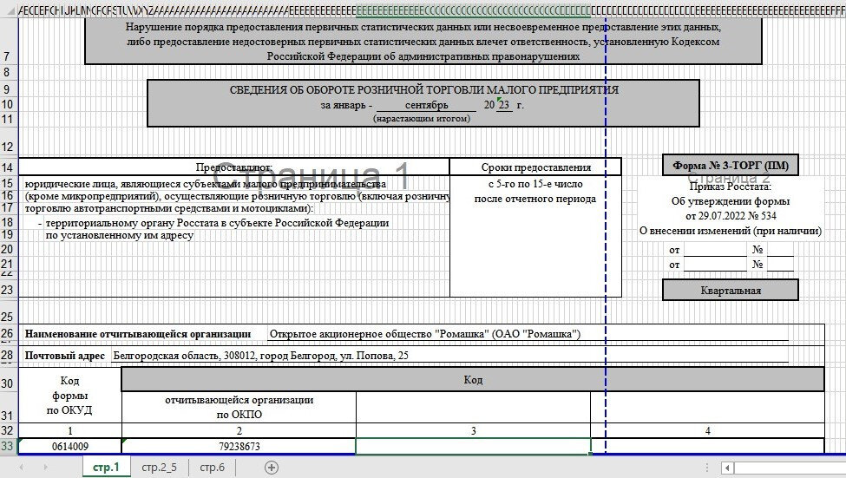Select the empty highlighted cell under column 3
The height and width of the screenshot is (478, 846).
tap(473, 446)
